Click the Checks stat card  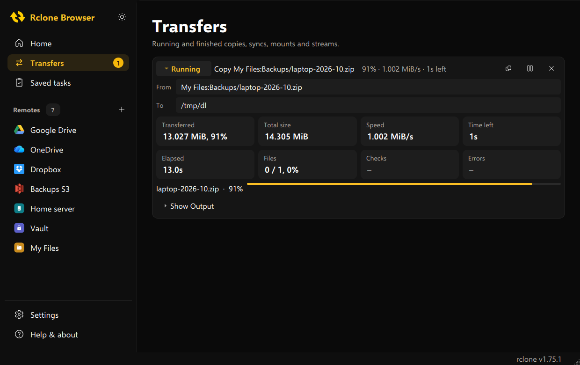[409, 164]
